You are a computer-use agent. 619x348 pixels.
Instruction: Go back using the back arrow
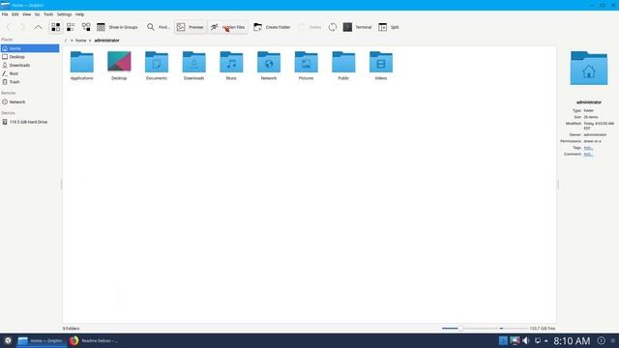(9, 27)
